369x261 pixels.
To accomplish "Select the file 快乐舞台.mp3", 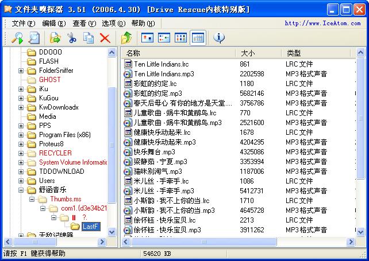I will (x=155, y=152).
